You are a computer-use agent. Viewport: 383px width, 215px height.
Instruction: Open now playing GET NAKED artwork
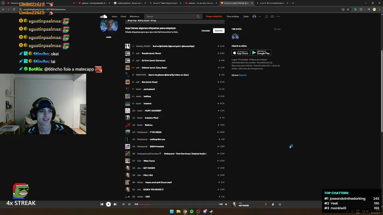[x=234, y=204]
